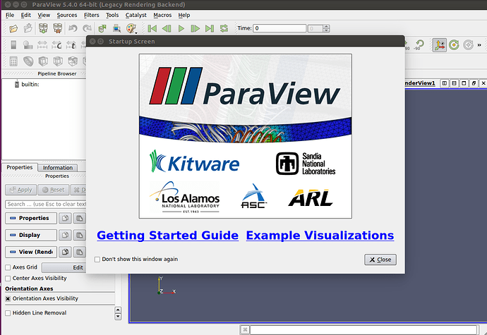Rescale colors to data range
Viewport: 487px width, 335px height.
(42, 45)
